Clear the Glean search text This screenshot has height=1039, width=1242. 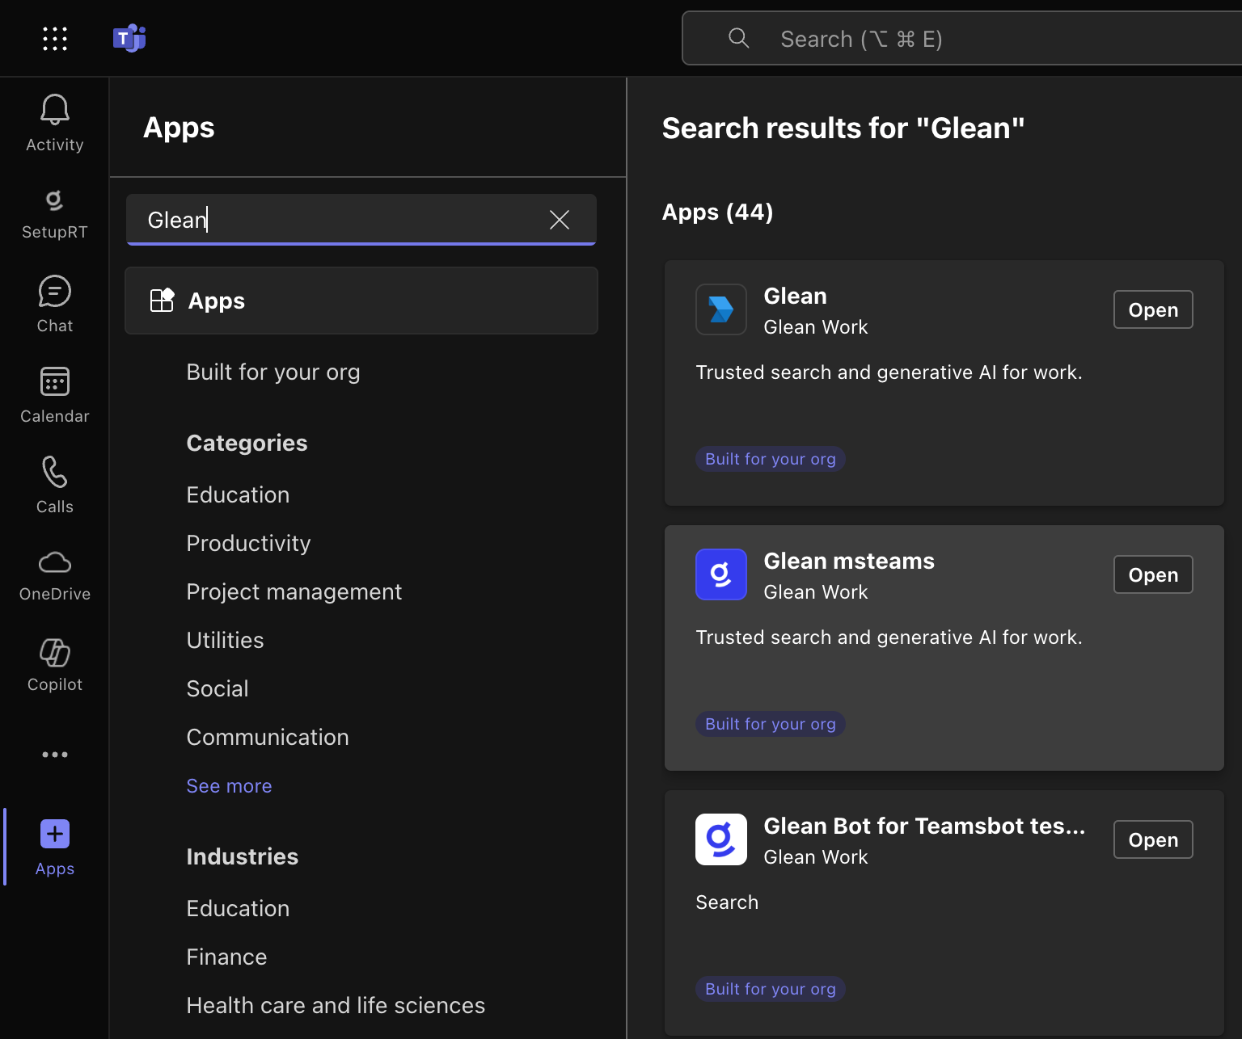pyautogui.click(x=559, y=220)
